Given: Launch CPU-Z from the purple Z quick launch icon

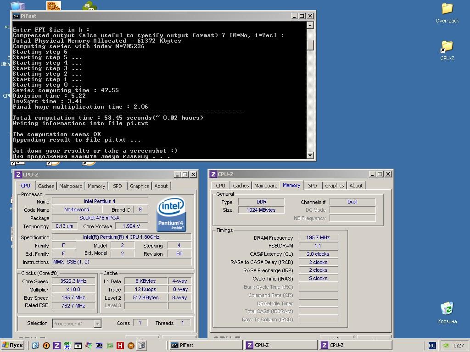Looking at the screenshot, I should coord(56,346).
